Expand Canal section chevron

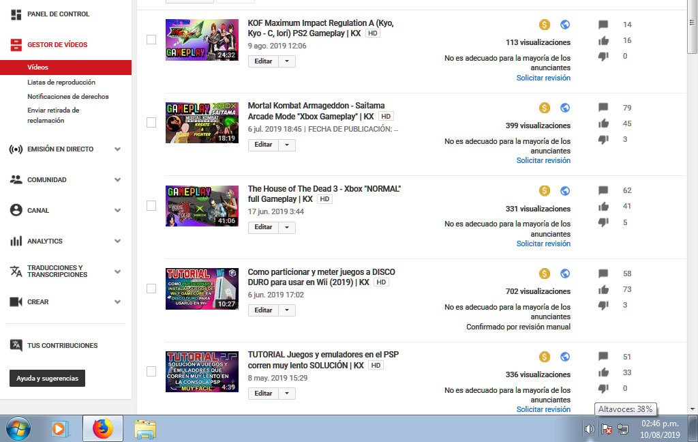(117, 210)
